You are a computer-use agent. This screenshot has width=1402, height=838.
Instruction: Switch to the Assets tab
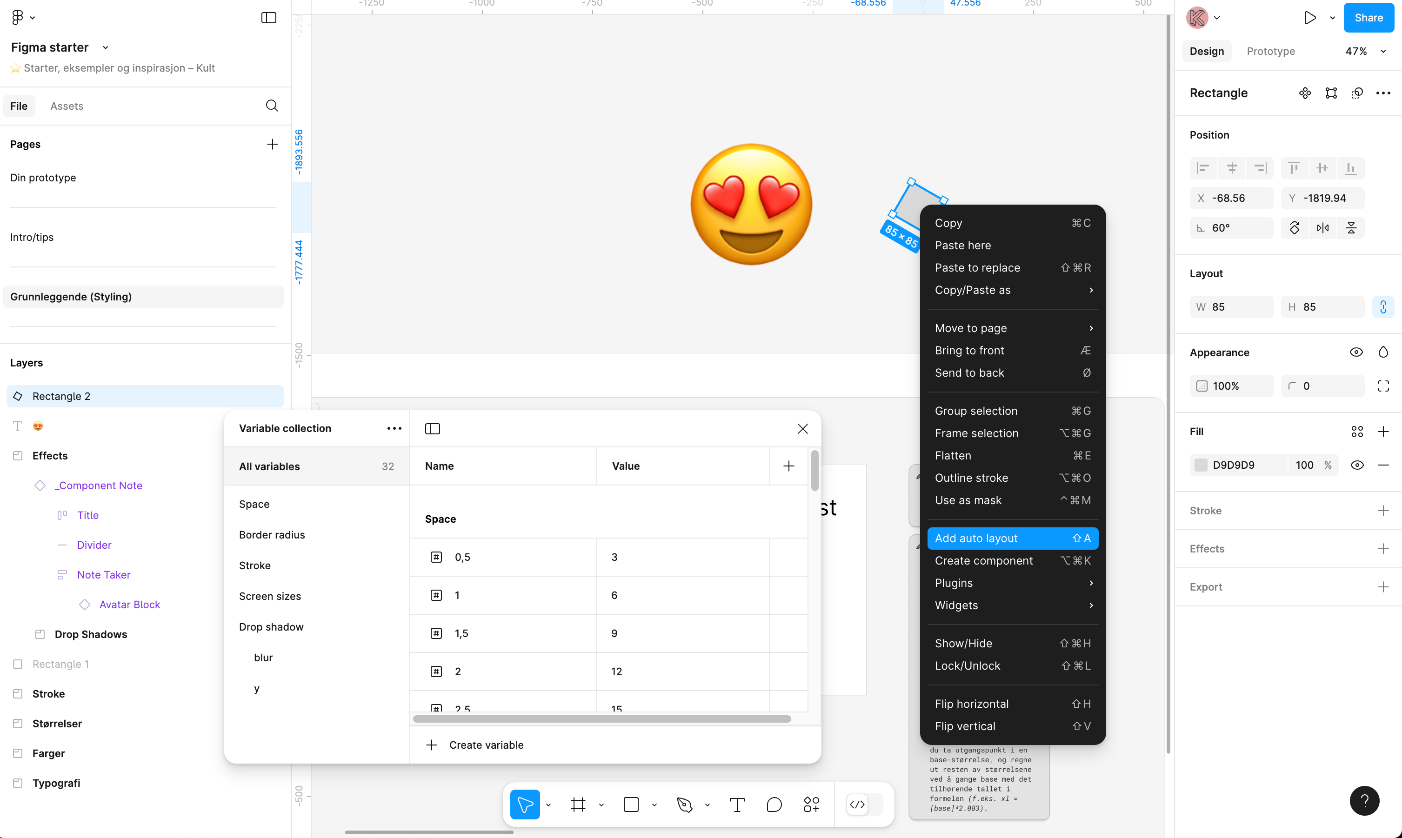click(x=67, y=106)
